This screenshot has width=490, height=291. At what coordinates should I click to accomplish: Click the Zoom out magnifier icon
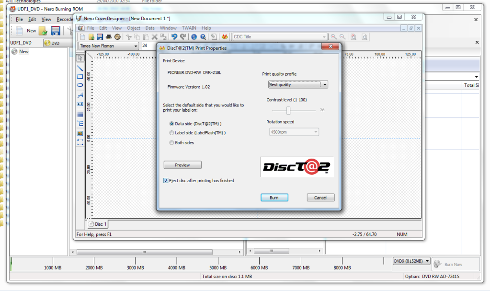[342, 37]
